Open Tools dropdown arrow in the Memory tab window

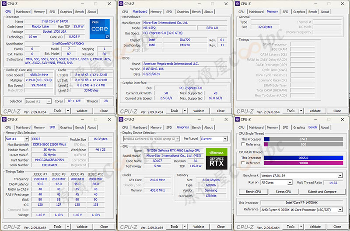pos(301,111)
